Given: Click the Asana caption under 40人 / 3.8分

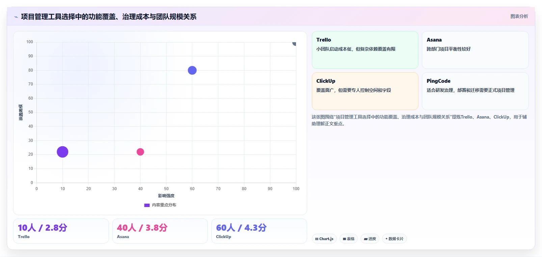Looking at the screenshot, I should click(x=123, y=237).
